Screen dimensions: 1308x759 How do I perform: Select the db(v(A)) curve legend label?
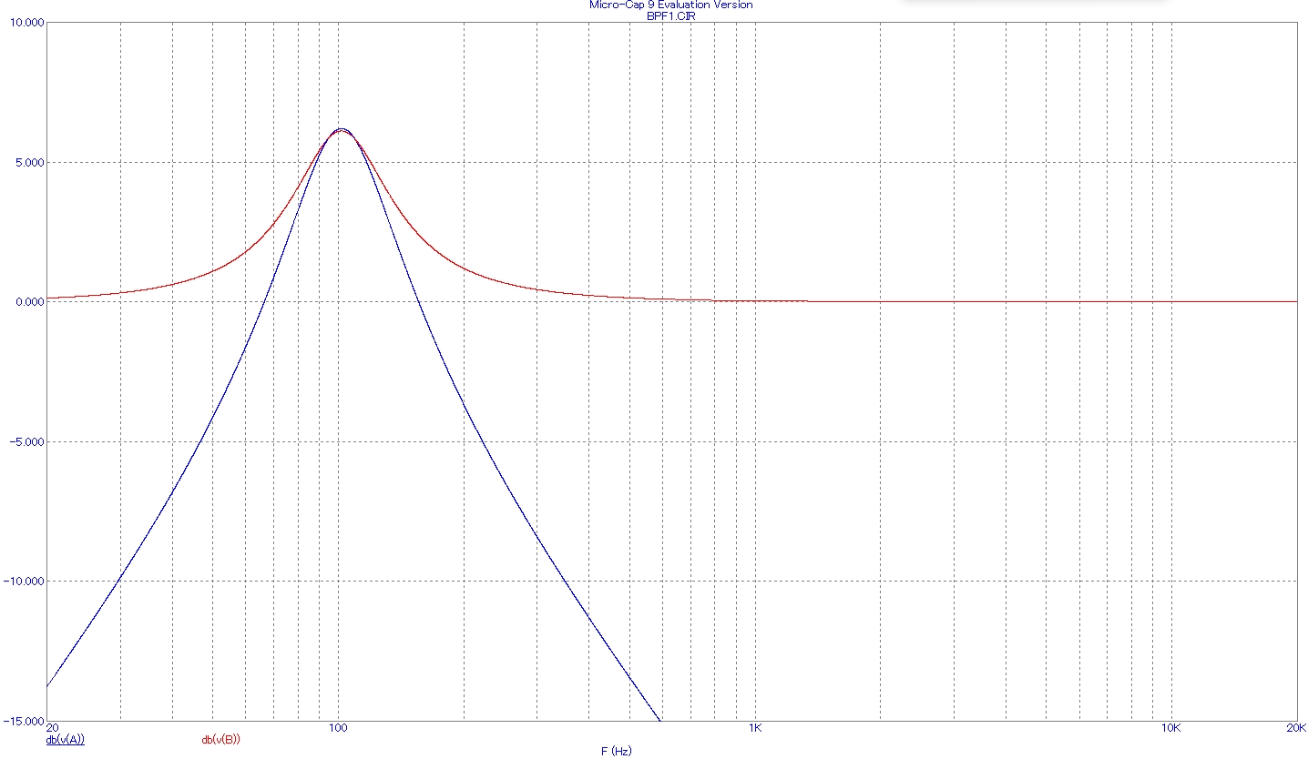pos(66,740)
